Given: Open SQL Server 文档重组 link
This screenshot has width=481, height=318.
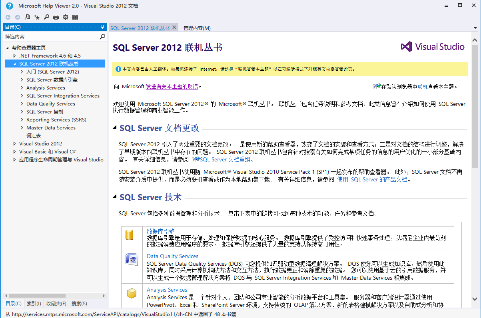Looking at the screenshot, I should click(225, 159).
